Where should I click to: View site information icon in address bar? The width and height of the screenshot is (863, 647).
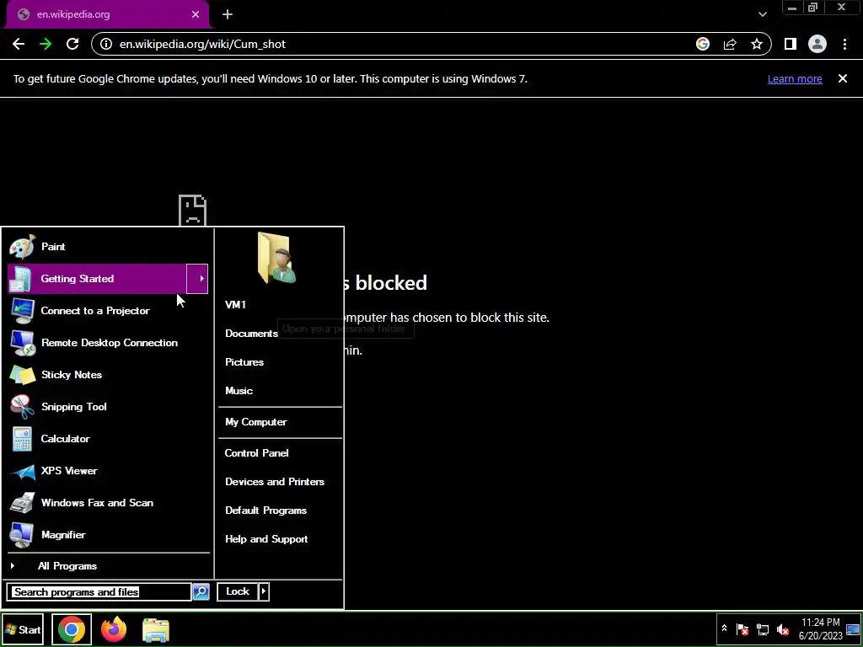(106, 45)
